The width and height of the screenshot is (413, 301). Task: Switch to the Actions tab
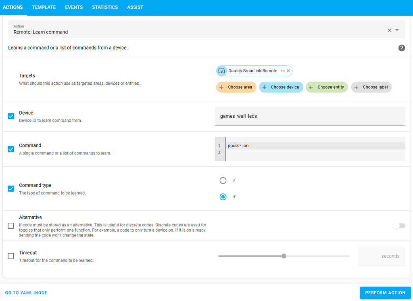point(13,7)
